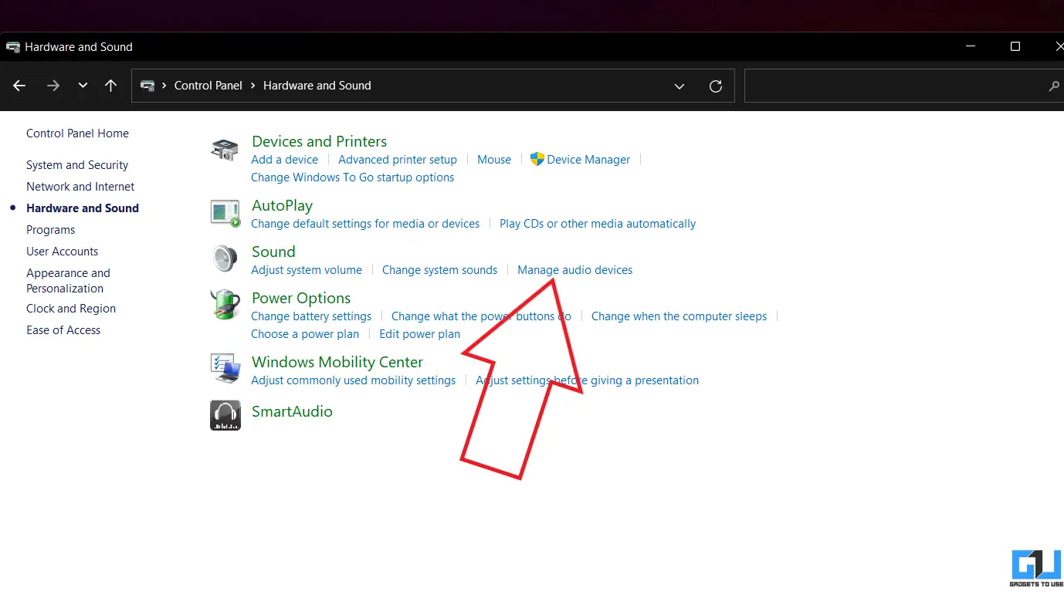Expand the chevron after Control Panel breadcrumb

252,86
